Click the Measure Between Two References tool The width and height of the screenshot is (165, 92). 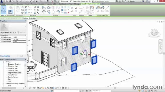[81, 12]
